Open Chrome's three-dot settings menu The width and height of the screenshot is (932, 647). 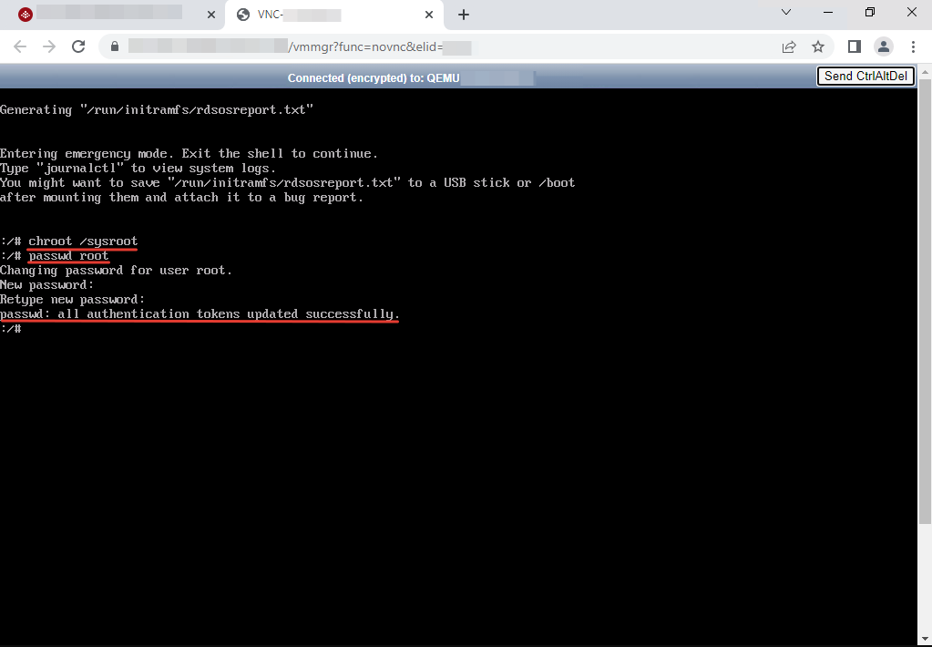pyautogui.click(x=913, y=46)
